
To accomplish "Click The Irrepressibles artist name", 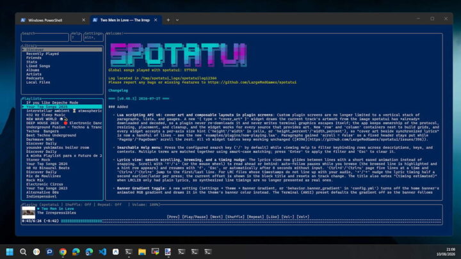I will (x=56, y=212).
